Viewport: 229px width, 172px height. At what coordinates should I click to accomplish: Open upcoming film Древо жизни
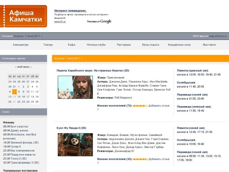coord(19,130)
